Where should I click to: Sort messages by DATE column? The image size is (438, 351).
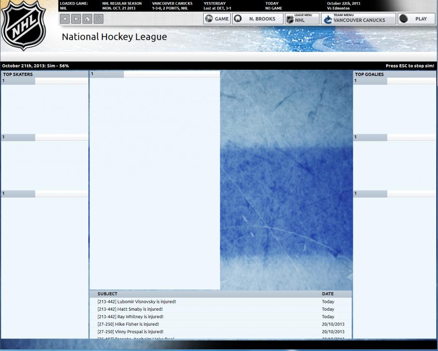(328, 294)
